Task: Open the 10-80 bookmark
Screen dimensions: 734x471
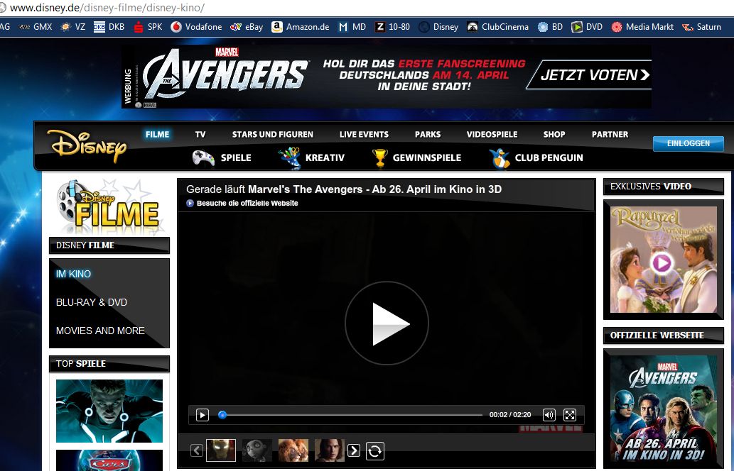Action: coord(392,27)
